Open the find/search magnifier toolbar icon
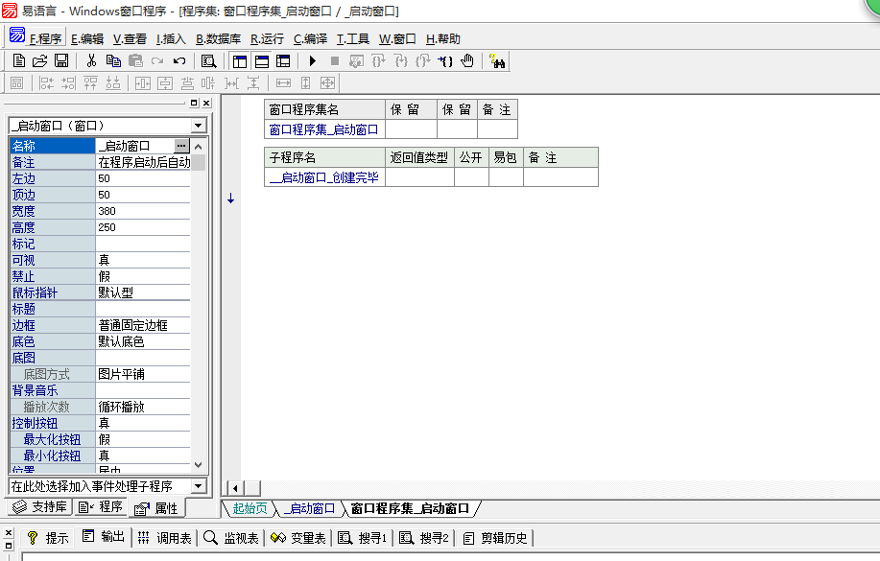This screenshot has height=561, width=880. (209, 60)
